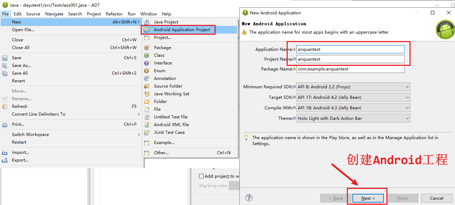Click the Java Working Set icon

tap(147, 94)
